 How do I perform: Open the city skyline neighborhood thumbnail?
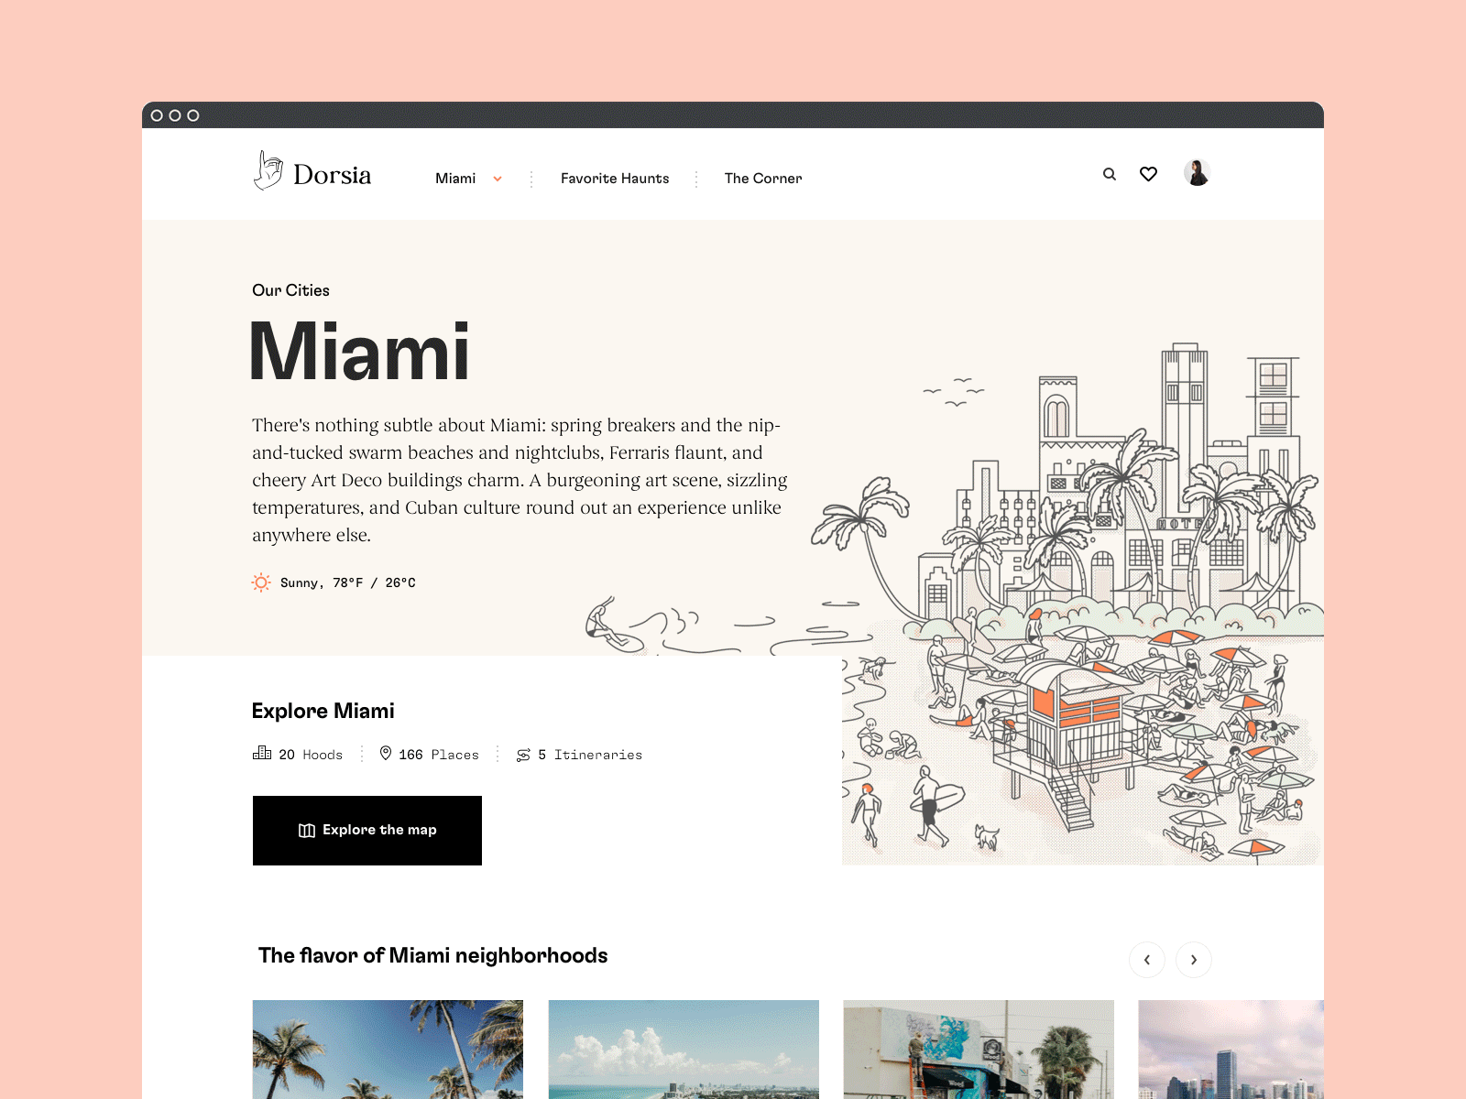click(1231, 1050)
